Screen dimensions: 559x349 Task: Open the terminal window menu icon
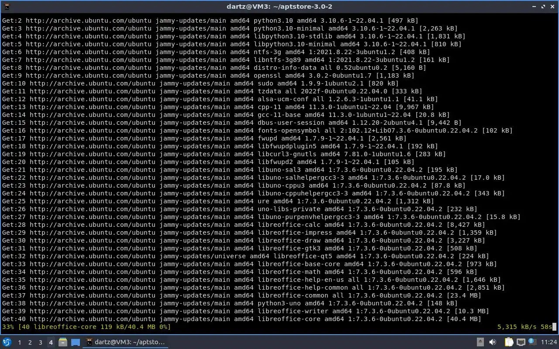tap(7, 7)
